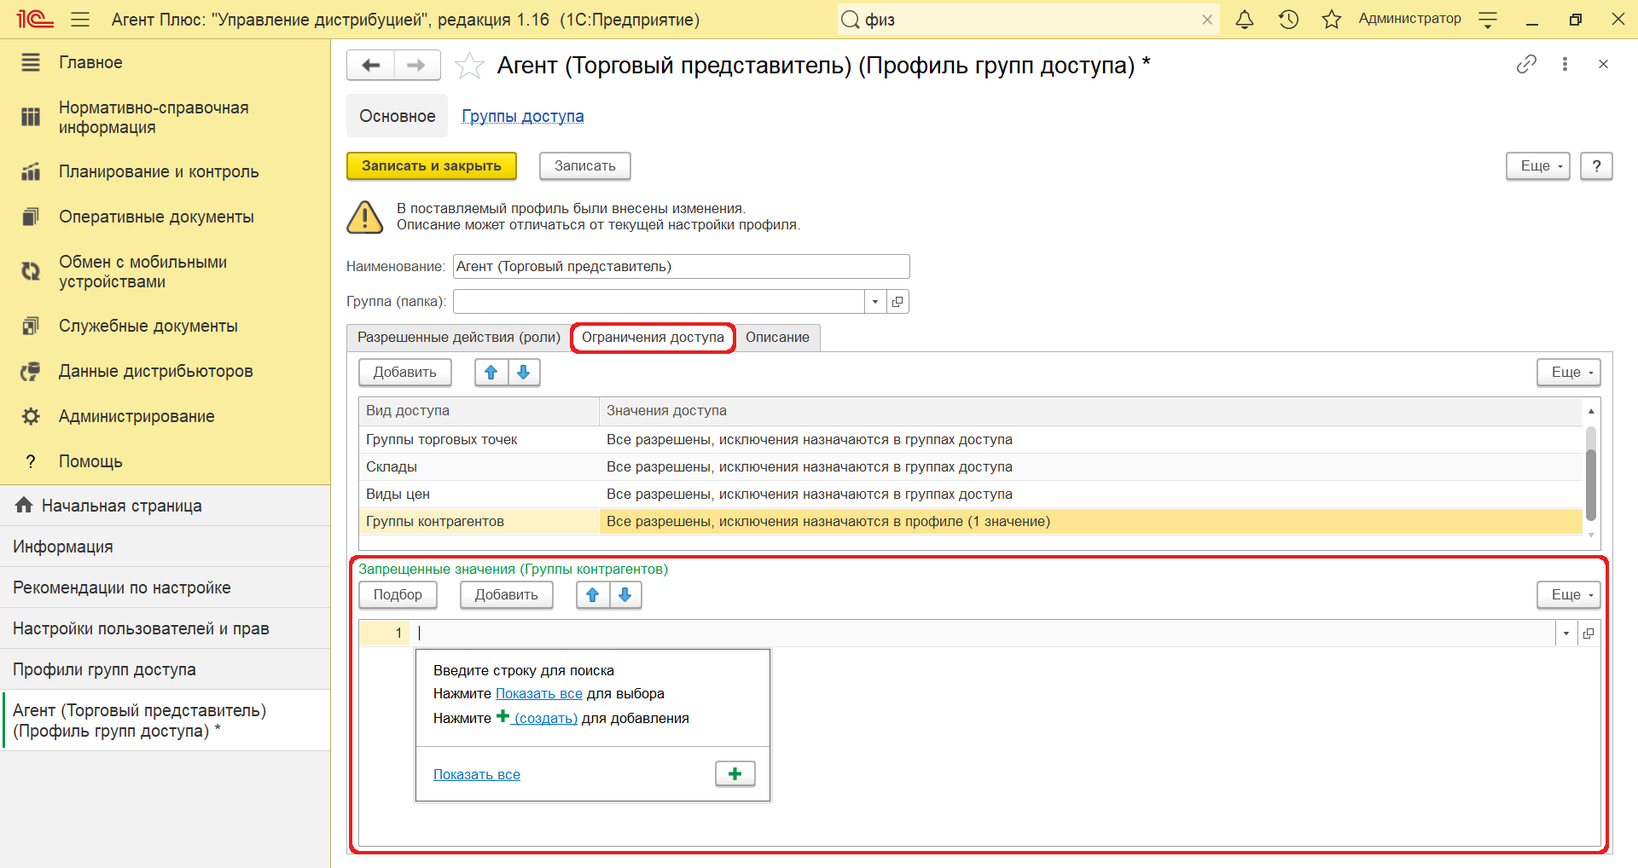This screenshot has height=868, width=1638.
Task: Open the Группа (папка) item button
Action: point(897,301)
